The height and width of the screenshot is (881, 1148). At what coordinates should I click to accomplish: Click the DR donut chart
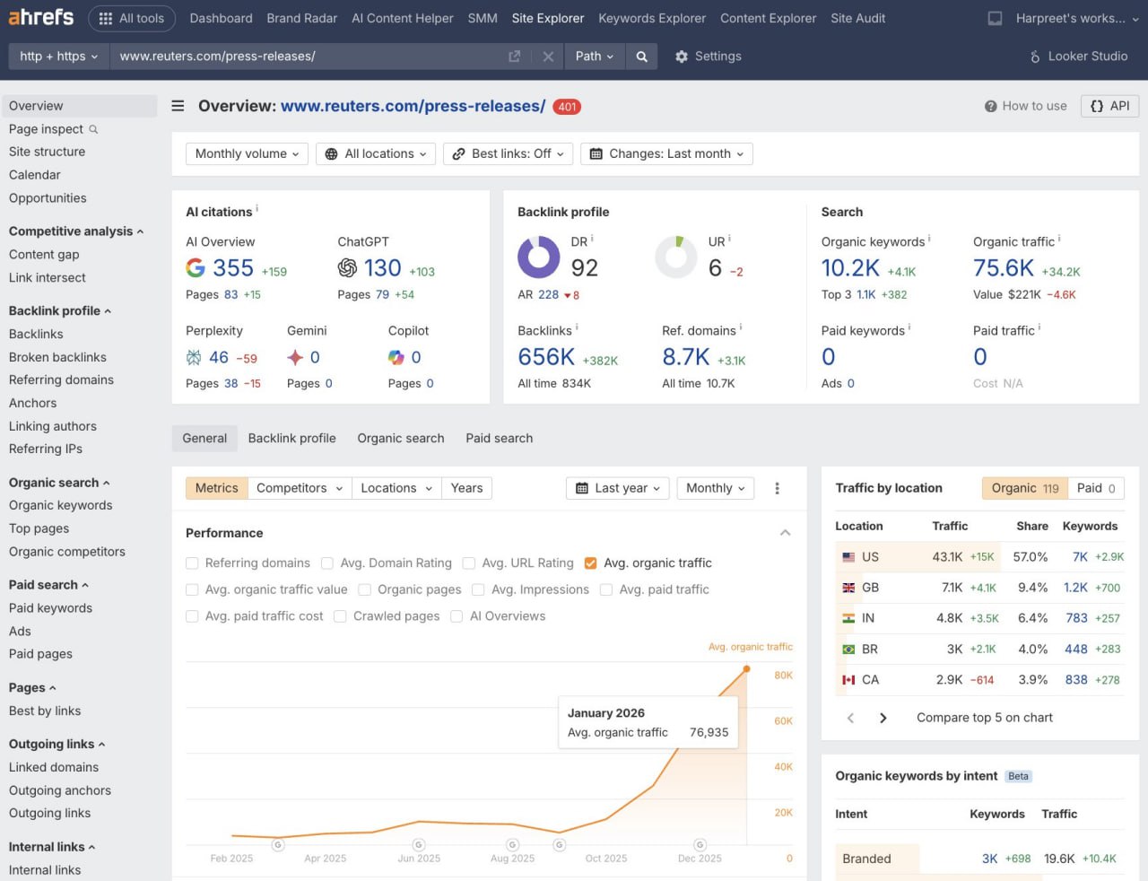pyautogui.click(x=539, y=257)
